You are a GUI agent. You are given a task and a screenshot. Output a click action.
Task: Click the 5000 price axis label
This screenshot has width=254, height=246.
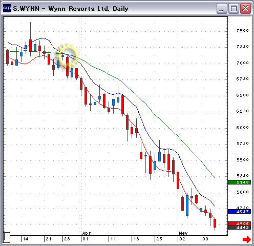(x=243, y=192)
